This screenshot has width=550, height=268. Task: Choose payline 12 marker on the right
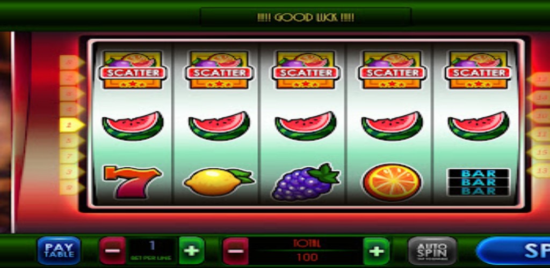click(x=539, y=79)
